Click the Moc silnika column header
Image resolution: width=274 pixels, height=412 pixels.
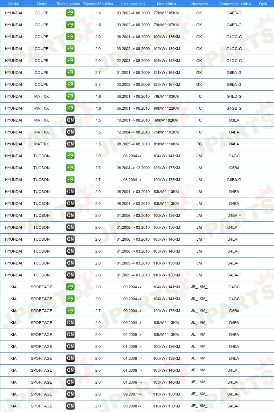pos(166,4)
